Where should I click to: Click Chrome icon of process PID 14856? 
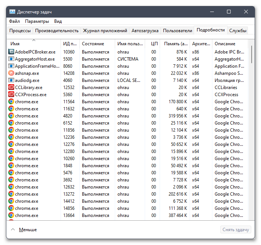tap(11, 208)
